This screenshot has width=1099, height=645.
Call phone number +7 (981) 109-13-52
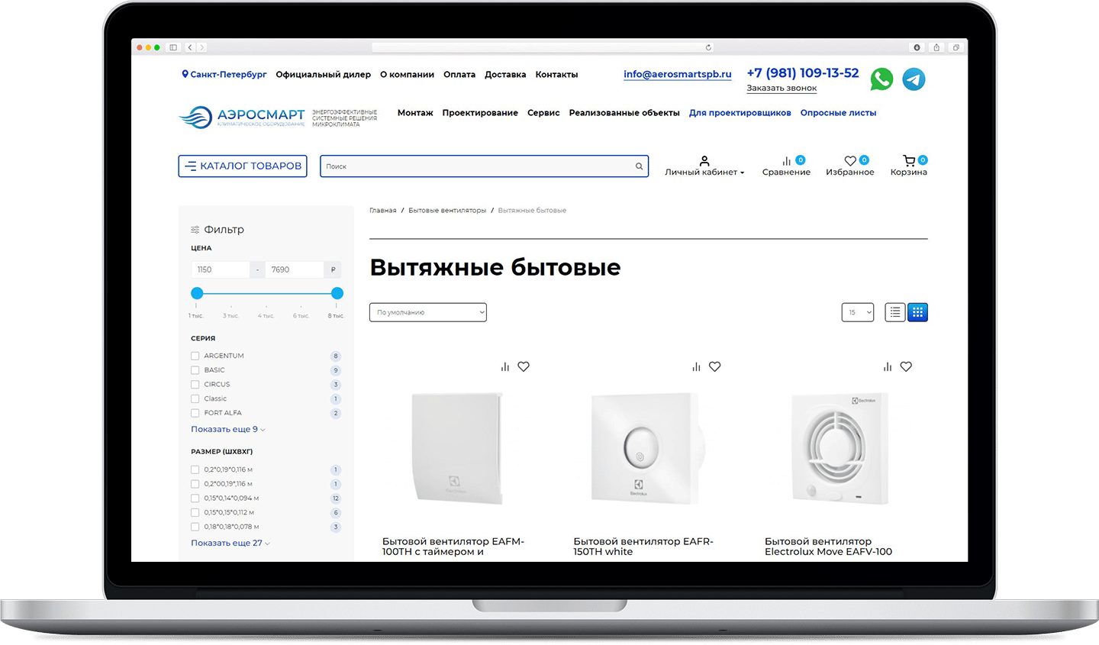tap(803, 73)
